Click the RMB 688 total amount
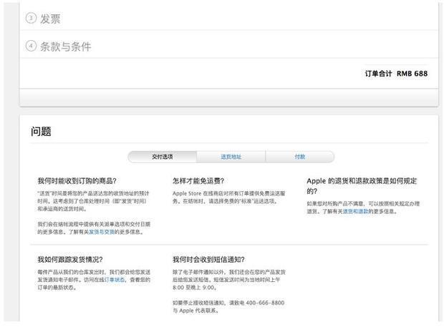Screen dimensions: 444x327 412,74
